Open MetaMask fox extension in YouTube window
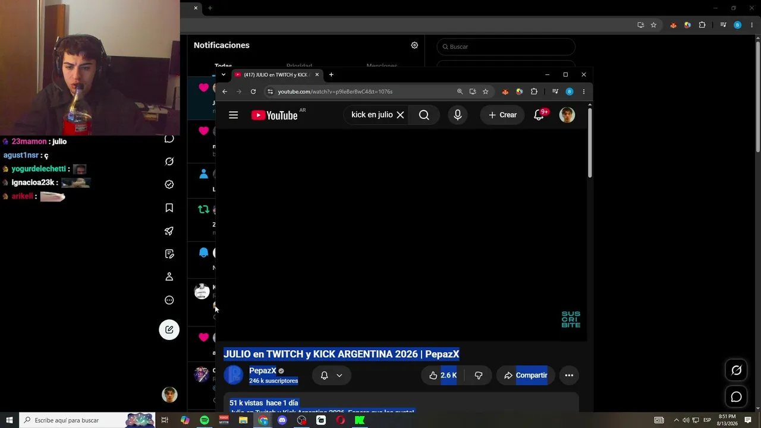Viewport: 761px width, 428px height. coord(505,92)
